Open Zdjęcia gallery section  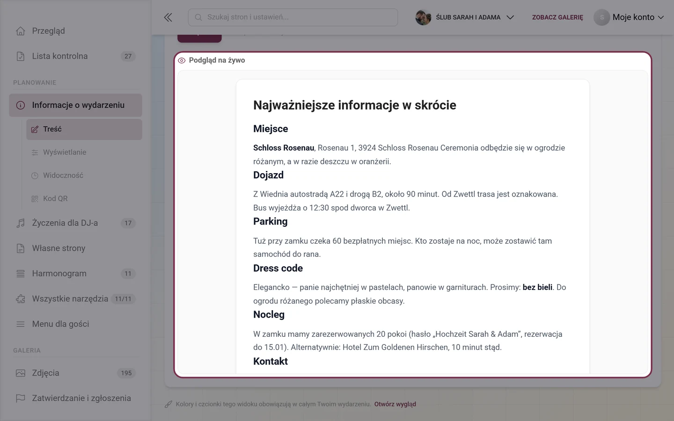75,373
